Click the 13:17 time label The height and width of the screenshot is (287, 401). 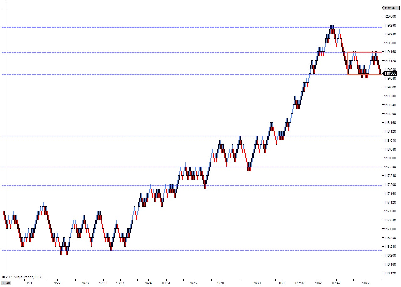(x=120, y=283)
